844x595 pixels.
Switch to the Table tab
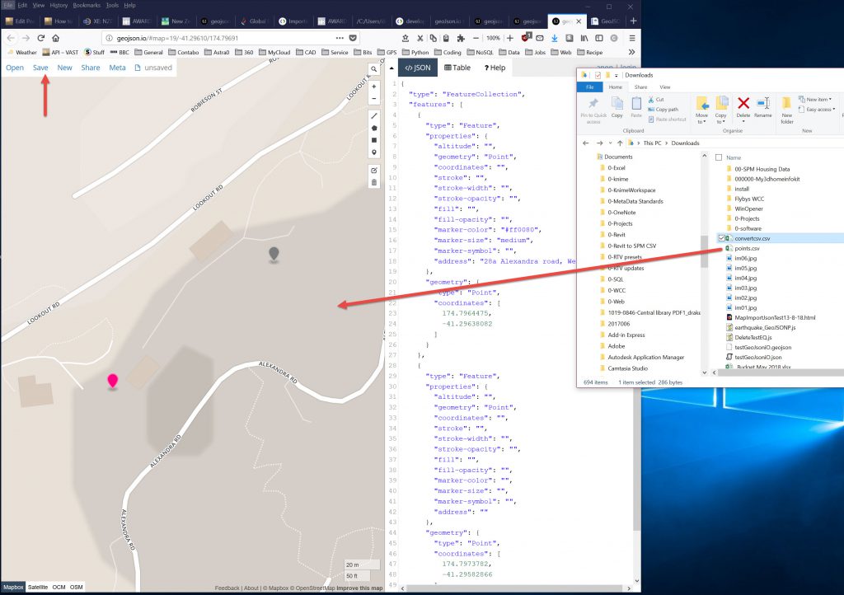[x=457, y=68]
